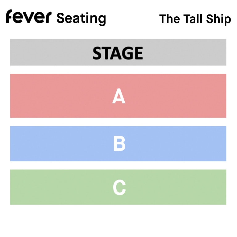
Task: Click white gap between sections A and B
Action: (x=118, y=122)
